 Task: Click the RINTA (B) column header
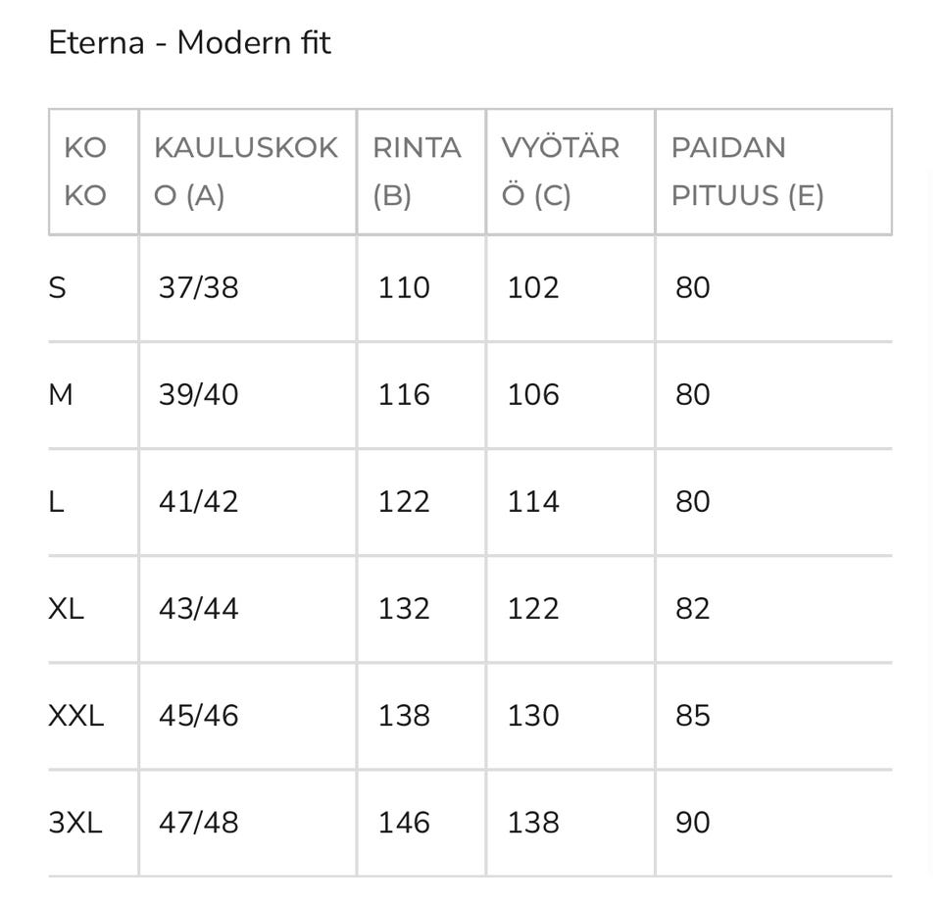417,172
